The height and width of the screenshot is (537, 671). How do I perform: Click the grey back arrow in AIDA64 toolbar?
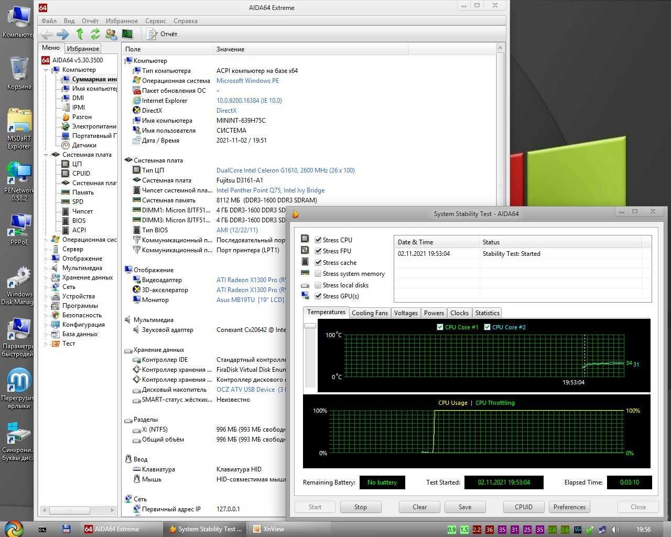[x=47, y=34]
